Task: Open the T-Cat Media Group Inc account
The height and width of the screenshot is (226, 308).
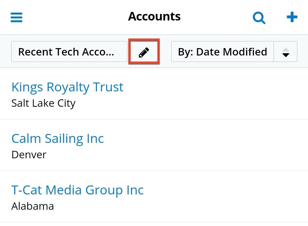Action: pos(77,190)
